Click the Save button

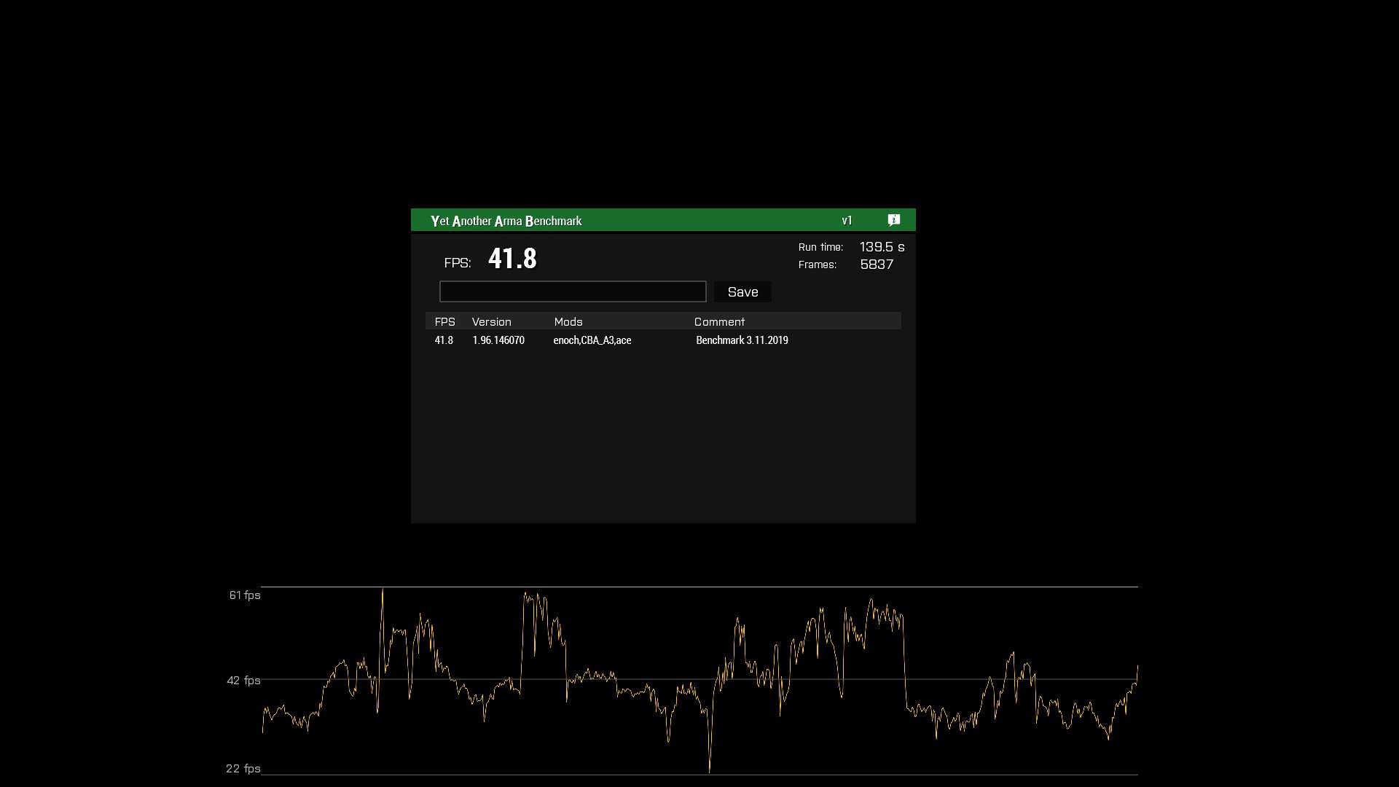[742, 291]
